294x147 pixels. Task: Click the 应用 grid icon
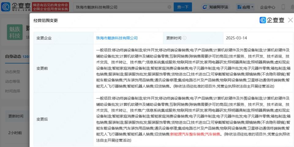pyautogui.click(x=239, y=7)
